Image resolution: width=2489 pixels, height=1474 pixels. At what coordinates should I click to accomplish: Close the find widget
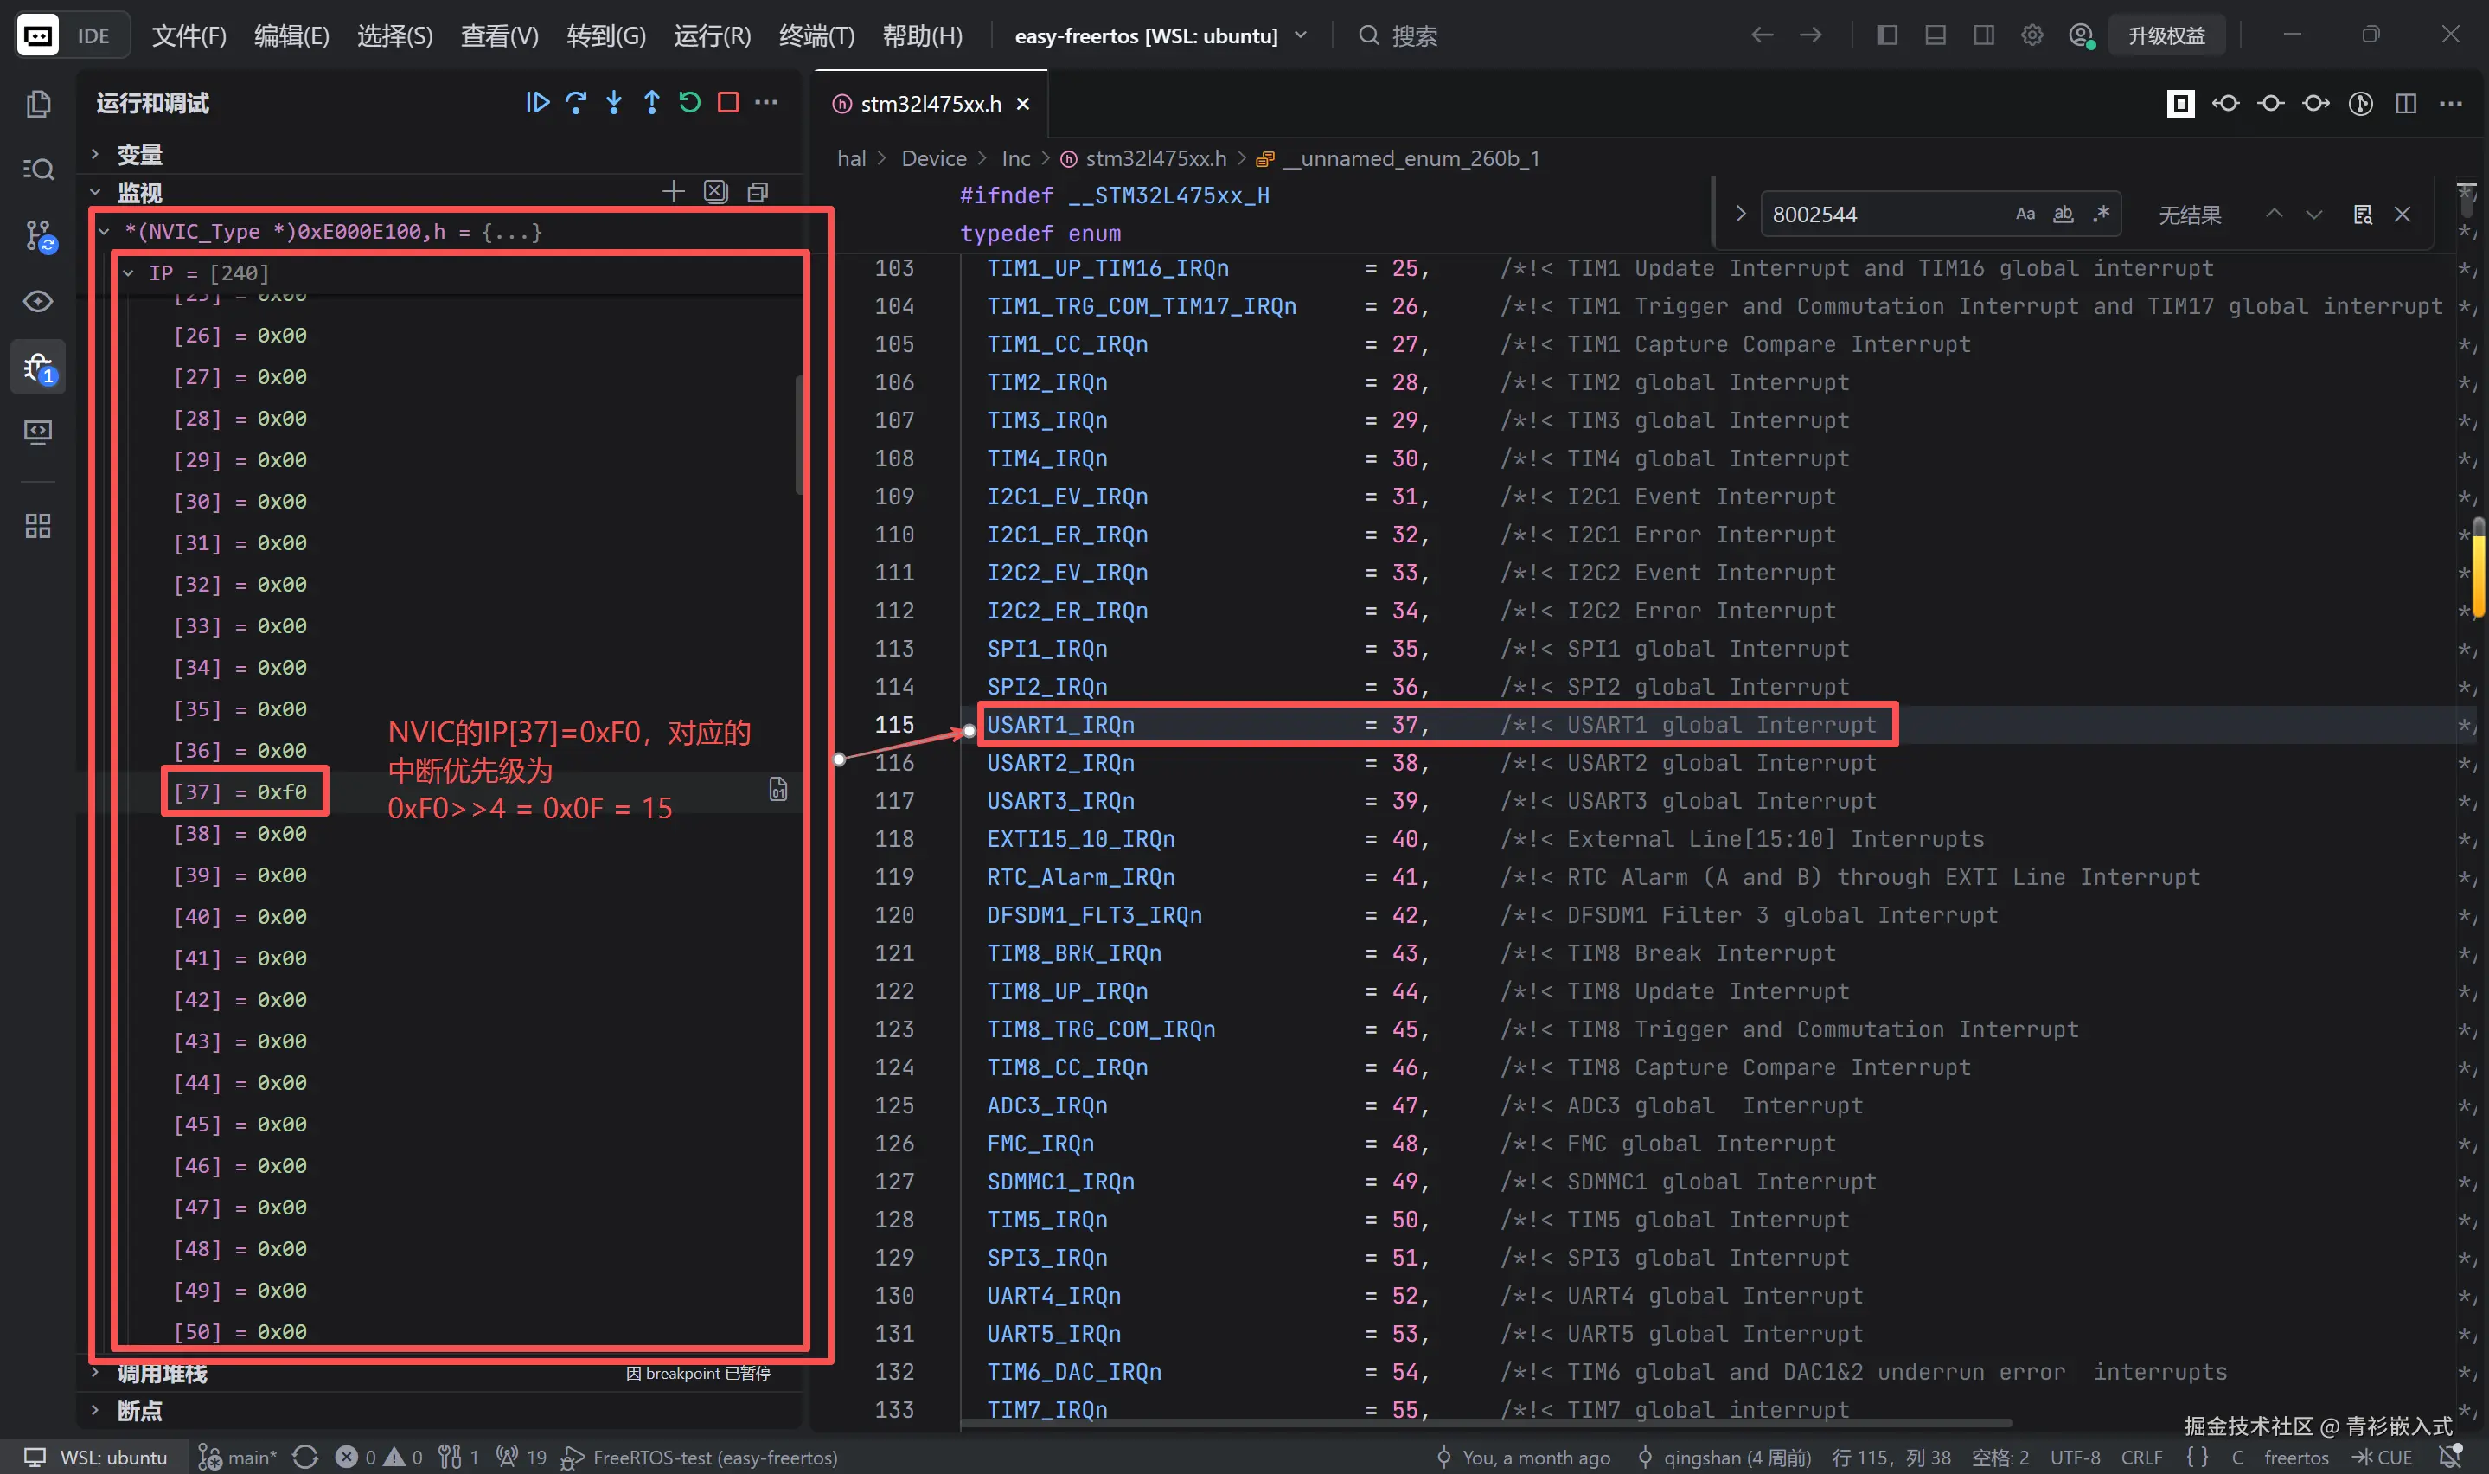[2403, 214]
